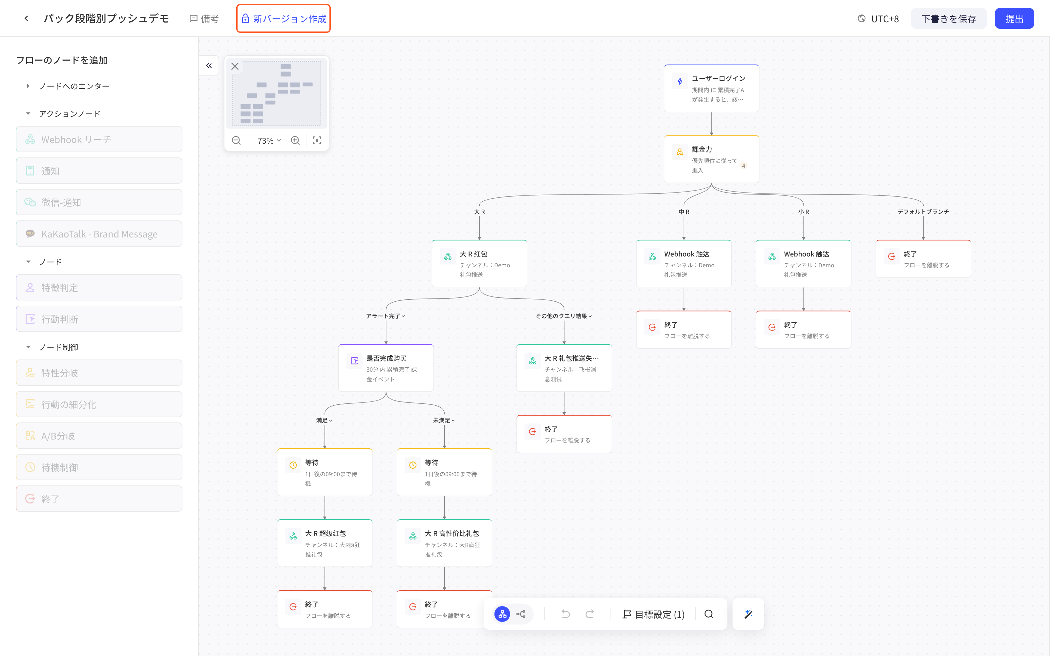Save draft with 下書きを保存
This screenshot has height=656, width=1050.
point(949,19)
